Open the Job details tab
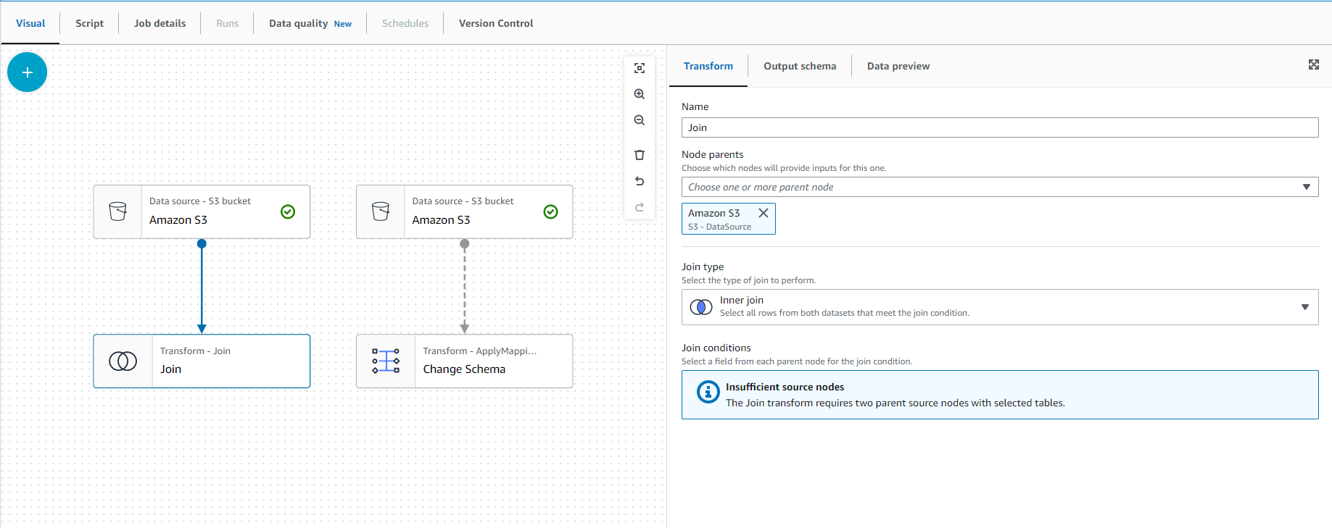The width and height of the screenshot is (1332, 528). tap(160, 23)
